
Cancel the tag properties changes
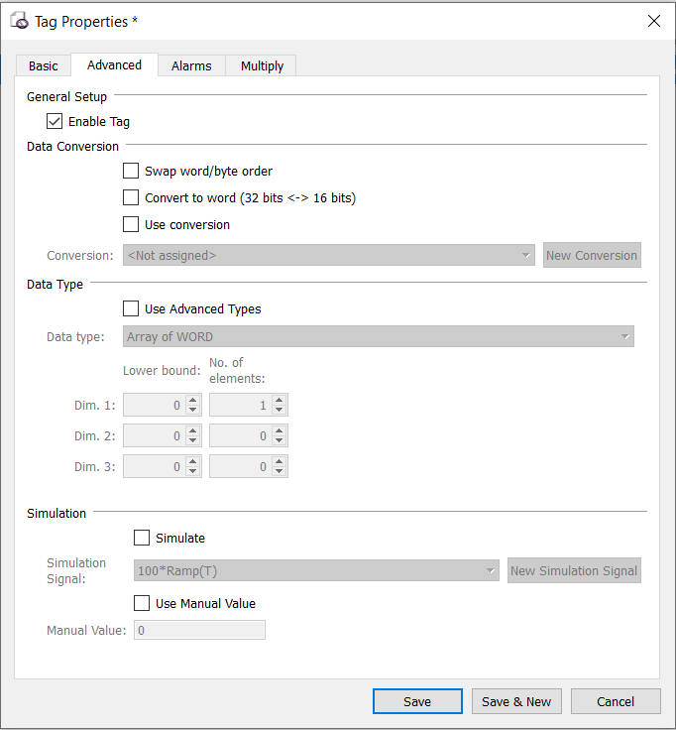616,701
